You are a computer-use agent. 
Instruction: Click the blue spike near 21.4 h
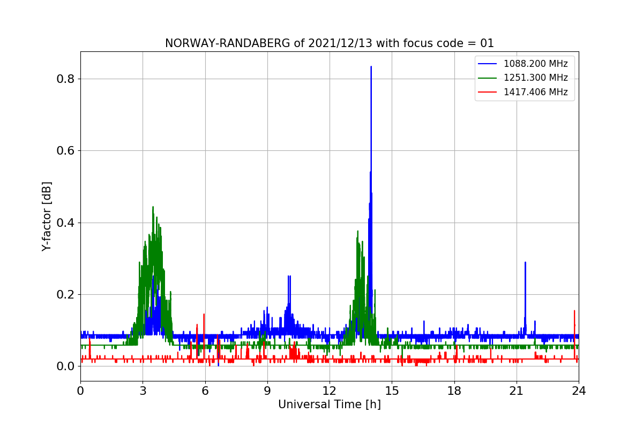tap(525, 263)
